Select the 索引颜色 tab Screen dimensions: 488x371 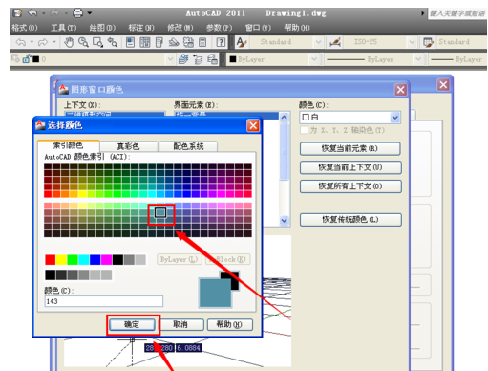pos(68,145)
